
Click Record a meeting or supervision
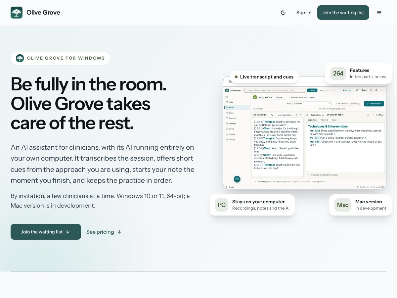332,109
